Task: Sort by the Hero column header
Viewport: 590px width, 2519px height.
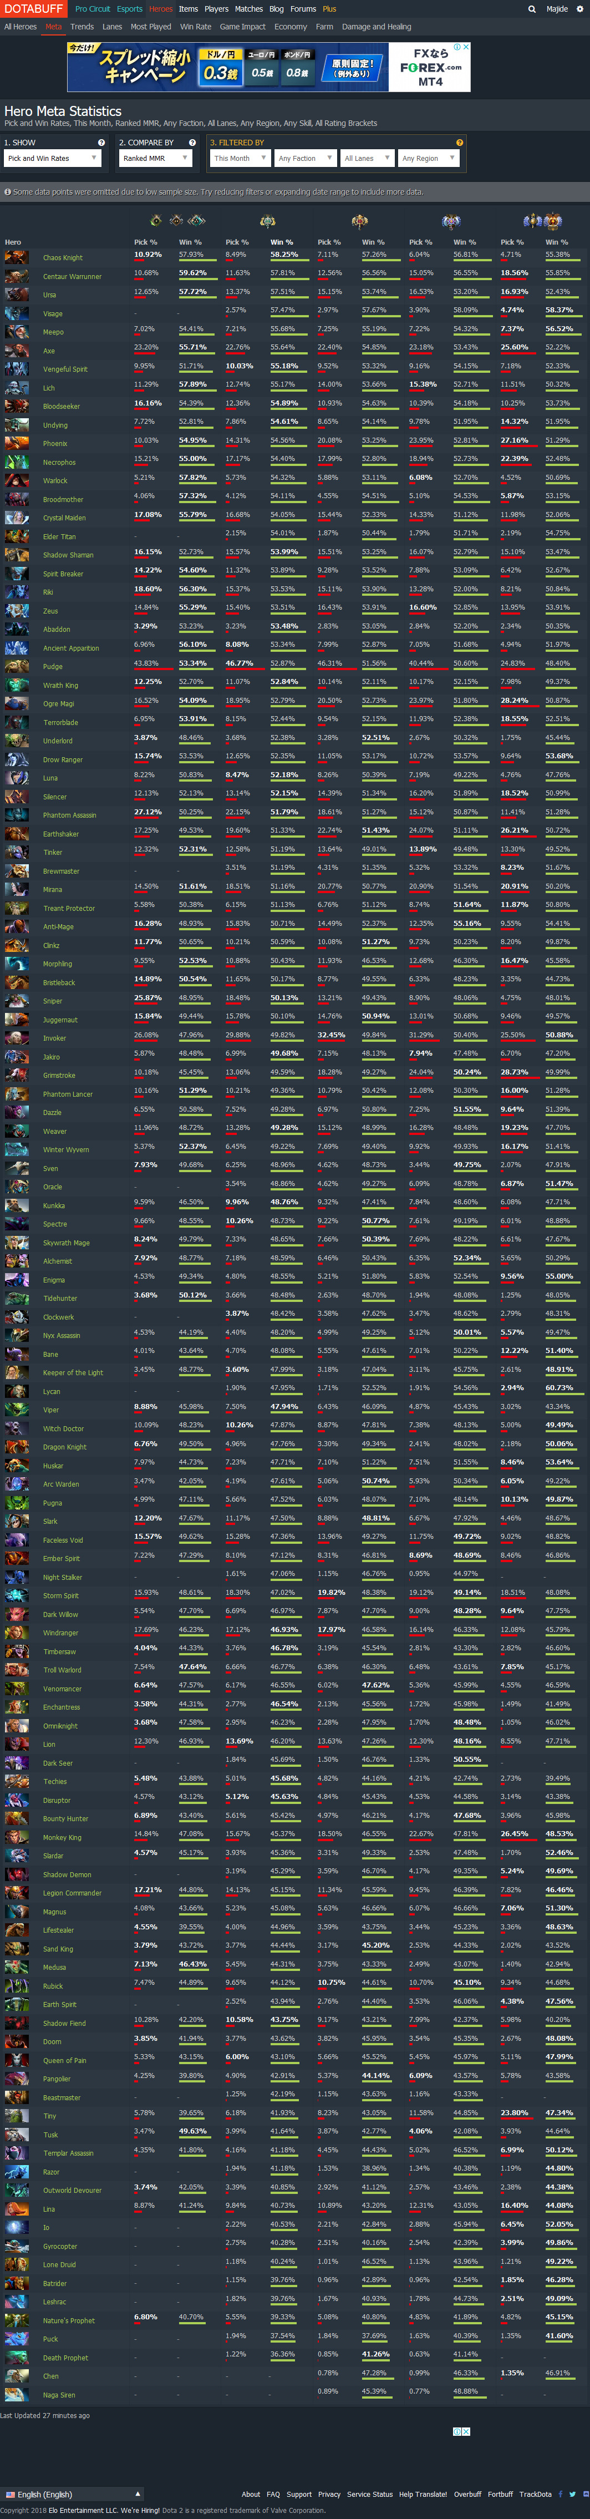Action: (x=13, y=242)
